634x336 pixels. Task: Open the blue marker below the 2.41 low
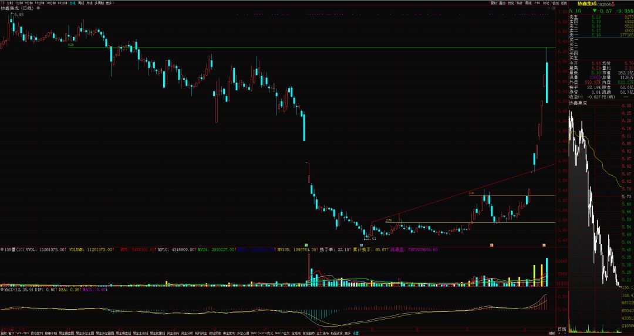tap(361, 245)
